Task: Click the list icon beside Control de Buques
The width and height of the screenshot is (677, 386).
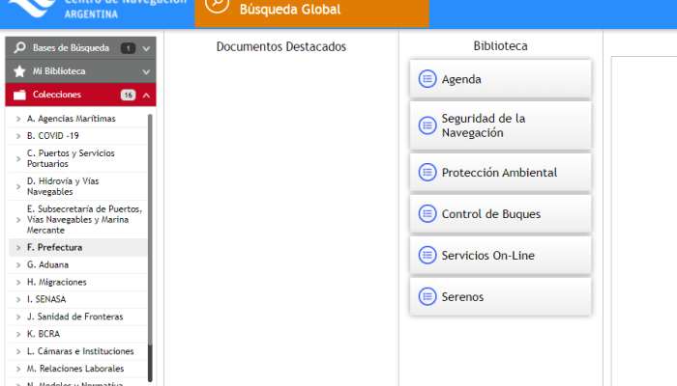Action: click(427, 213)
